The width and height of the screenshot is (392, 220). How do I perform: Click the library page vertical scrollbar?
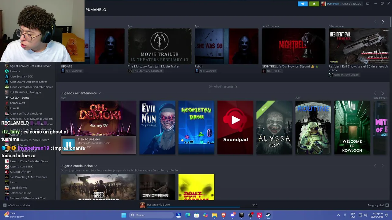(390, 21)
